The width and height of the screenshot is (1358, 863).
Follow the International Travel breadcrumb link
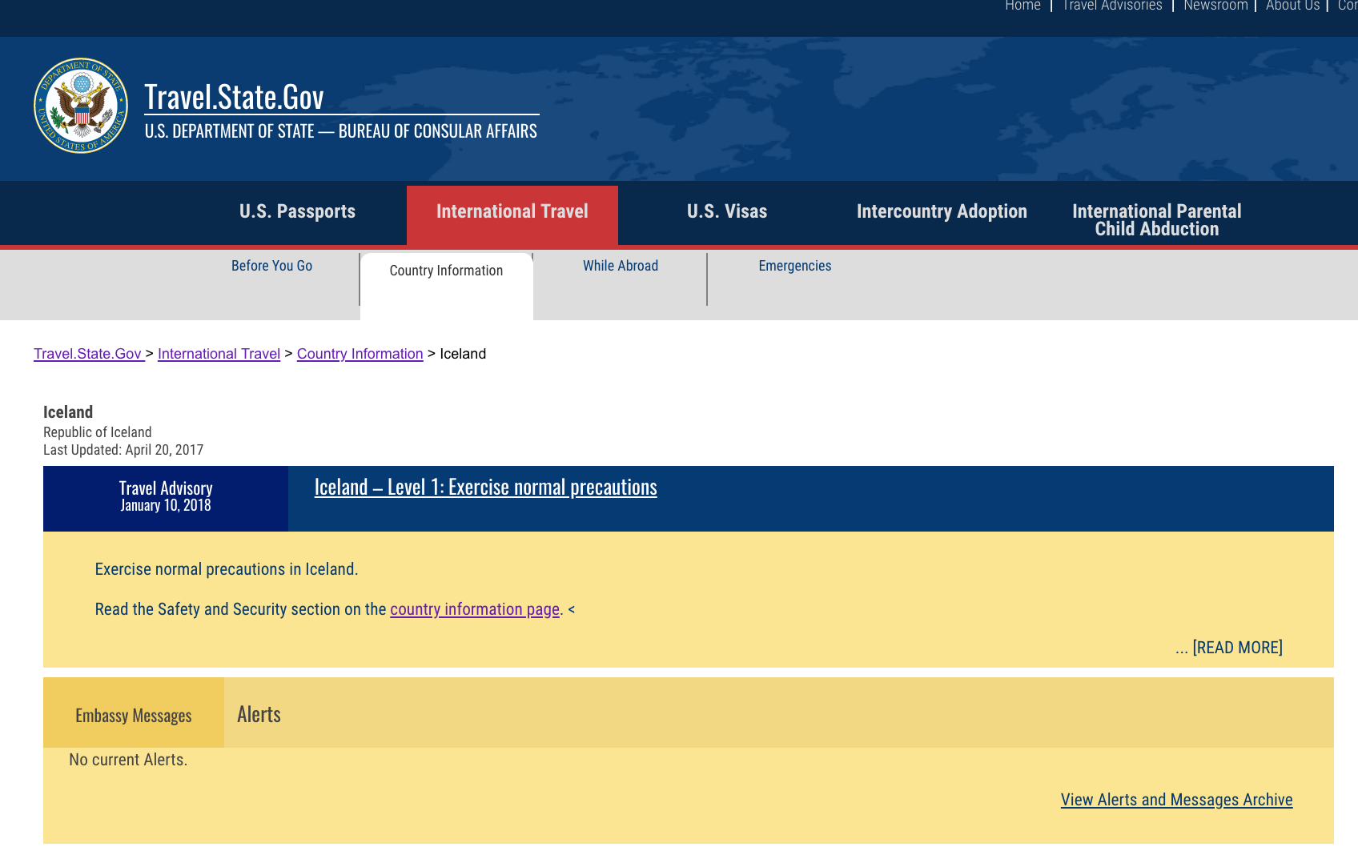pyautogui.click(x=219, y=354)
